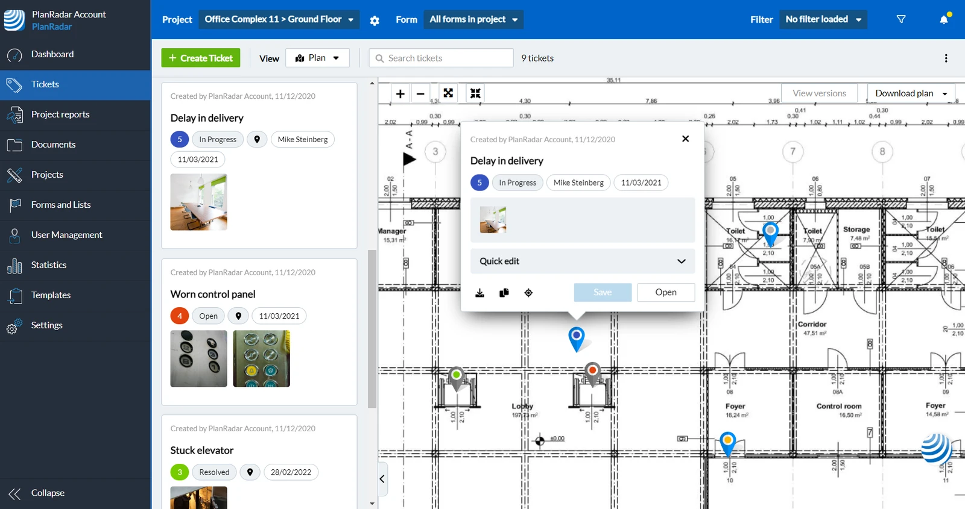
Task: Open the three-dot more options menu
Action: pos(946,58)
